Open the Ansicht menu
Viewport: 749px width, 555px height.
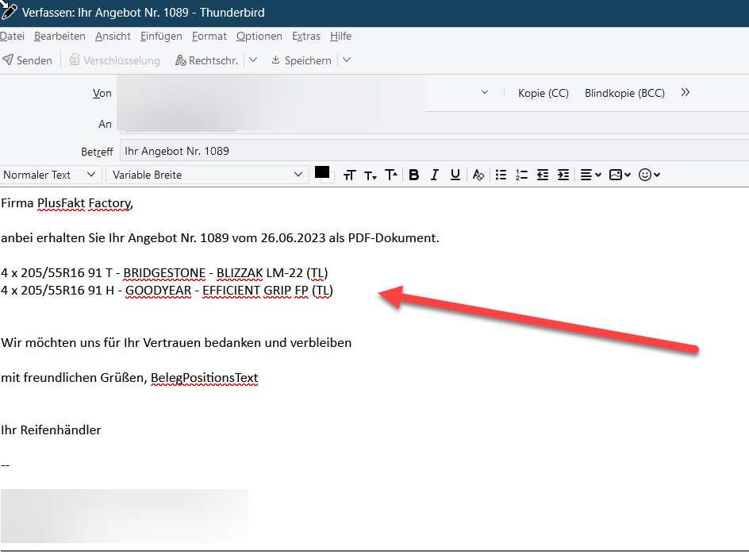(113, 37)
